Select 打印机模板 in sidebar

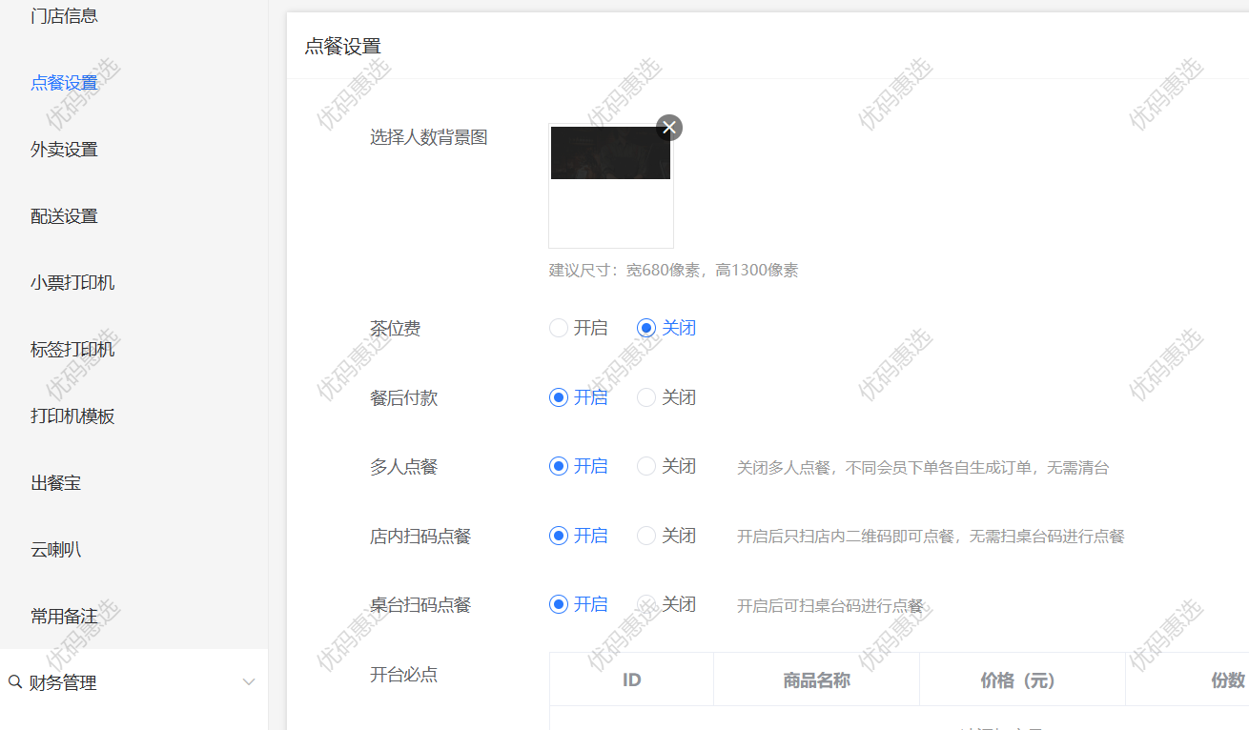[x=72, y=416]
